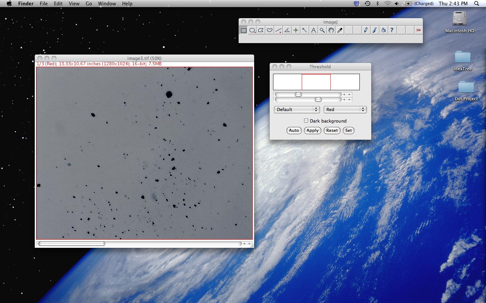Select the Hand scrolling tool
Viewport: 486px width, 303px height.
pos(331,30)
